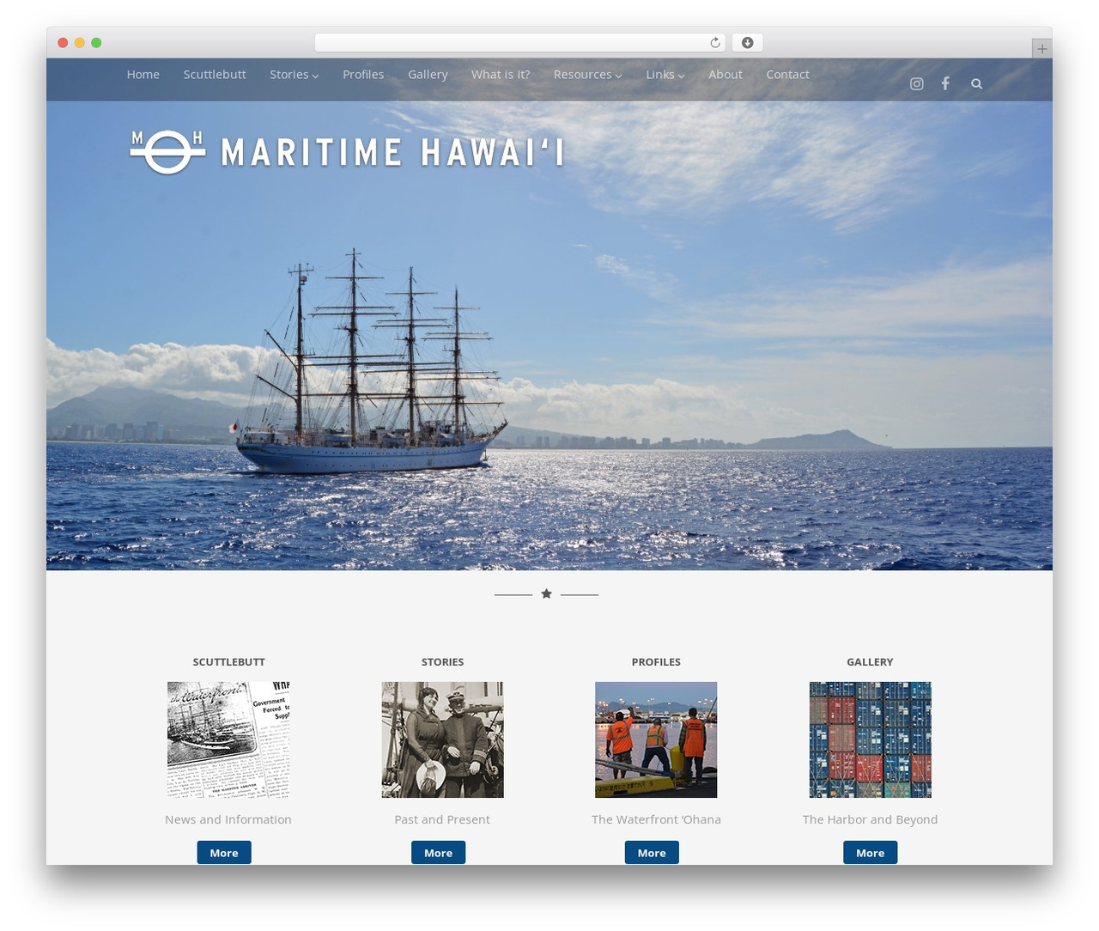Open the Stories vintage photo thumbnail

point(442,739)
